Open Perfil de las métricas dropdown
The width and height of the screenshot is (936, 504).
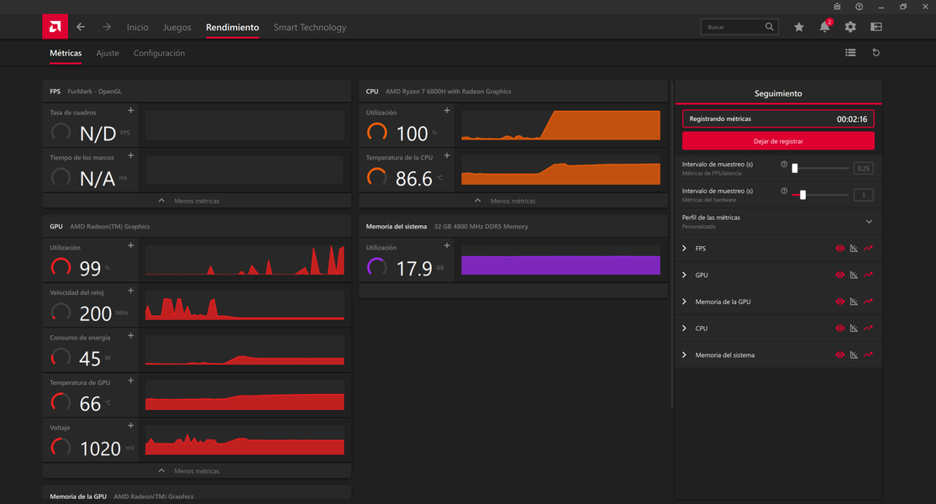coord(869,222)
